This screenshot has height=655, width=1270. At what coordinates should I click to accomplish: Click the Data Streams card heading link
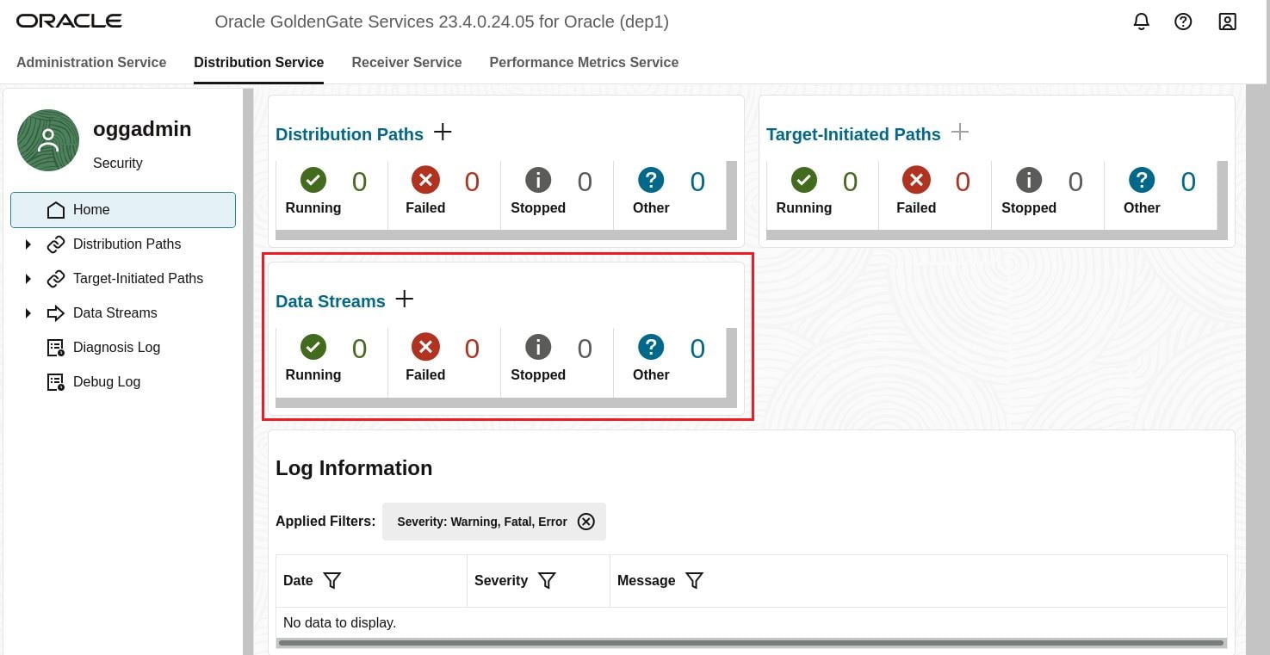331,301
